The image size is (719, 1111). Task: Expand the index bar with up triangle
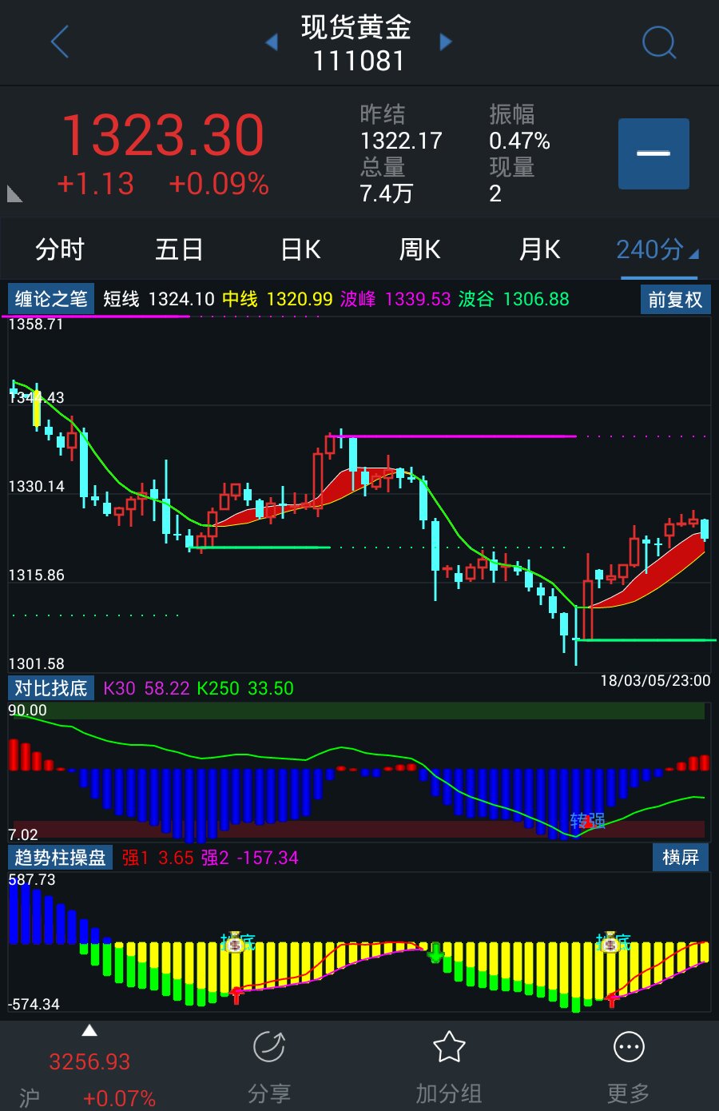[89, 1031]
